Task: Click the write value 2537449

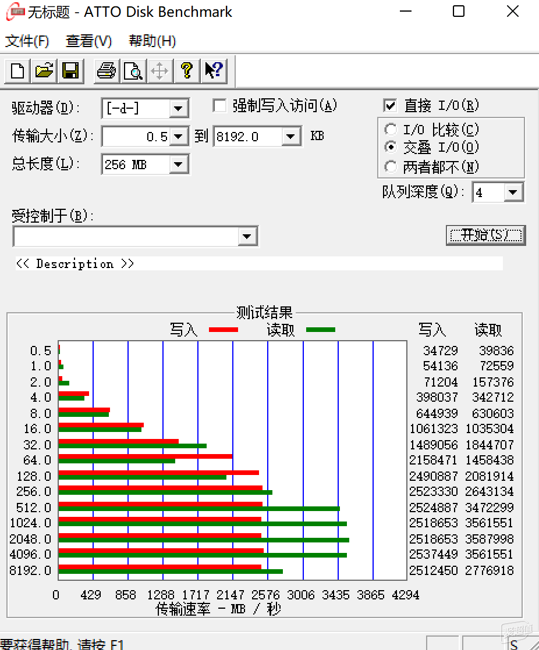Action: [434, 554]
